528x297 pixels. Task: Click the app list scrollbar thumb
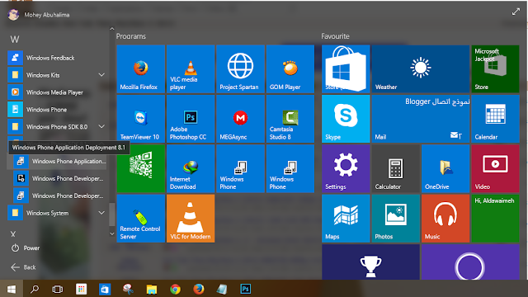(x=112, y=214)
